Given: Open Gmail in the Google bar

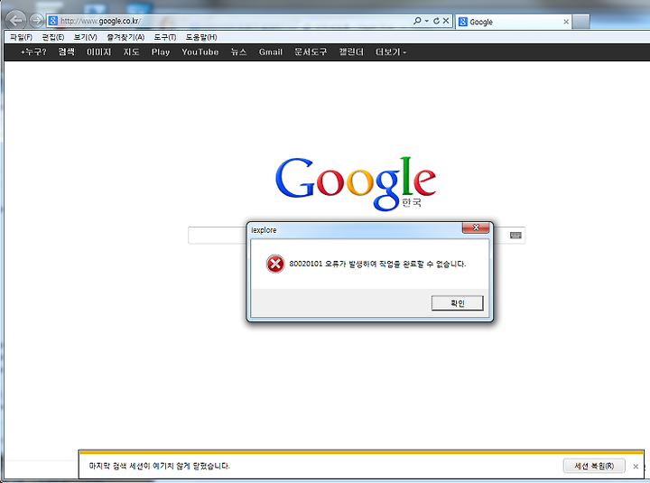Looking at the screenshot, I should coord(270,51).
